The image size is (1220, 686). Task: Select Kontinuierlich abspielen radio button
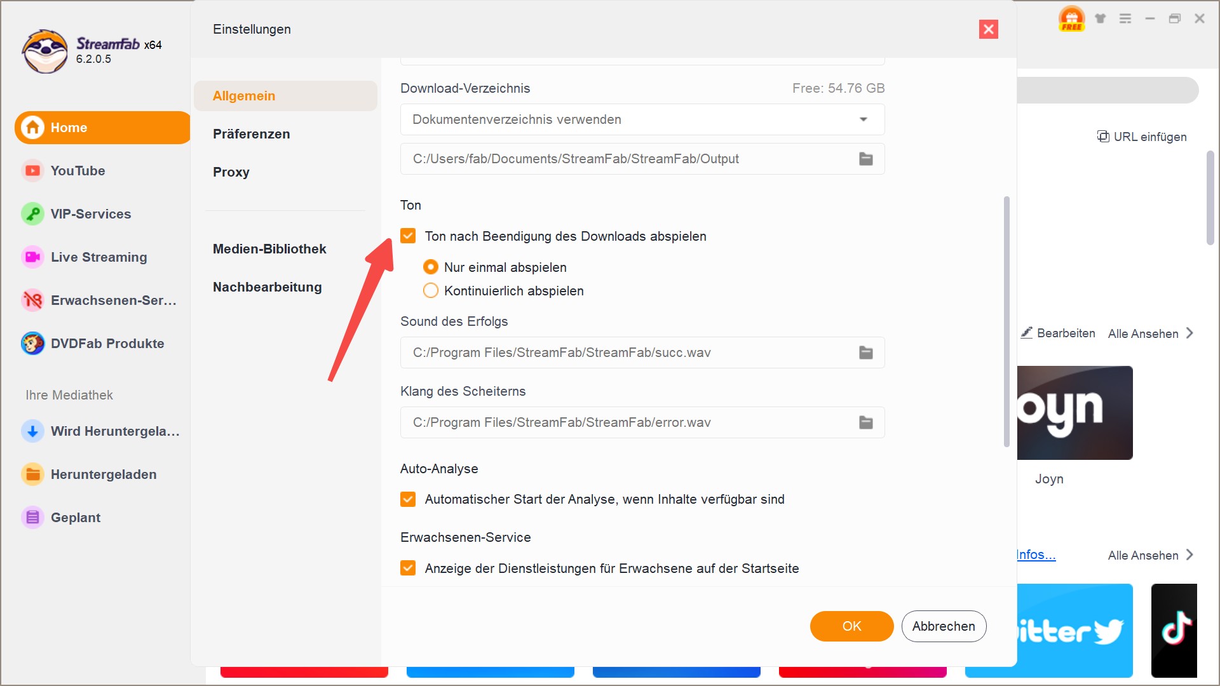click(431, 291)
